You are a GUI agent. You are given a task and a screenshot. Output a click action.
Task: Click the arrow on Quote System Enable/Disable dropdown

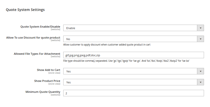pyautogui.click(x=200, y=28)
